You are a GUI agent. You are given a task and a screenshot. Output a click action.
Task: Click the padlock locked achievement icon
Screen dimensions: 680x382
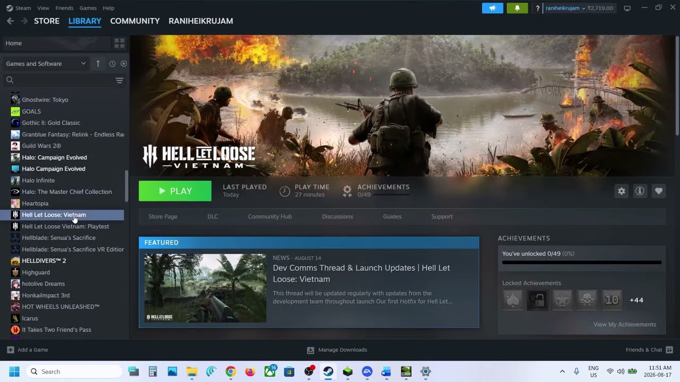(x=537, y=300)
